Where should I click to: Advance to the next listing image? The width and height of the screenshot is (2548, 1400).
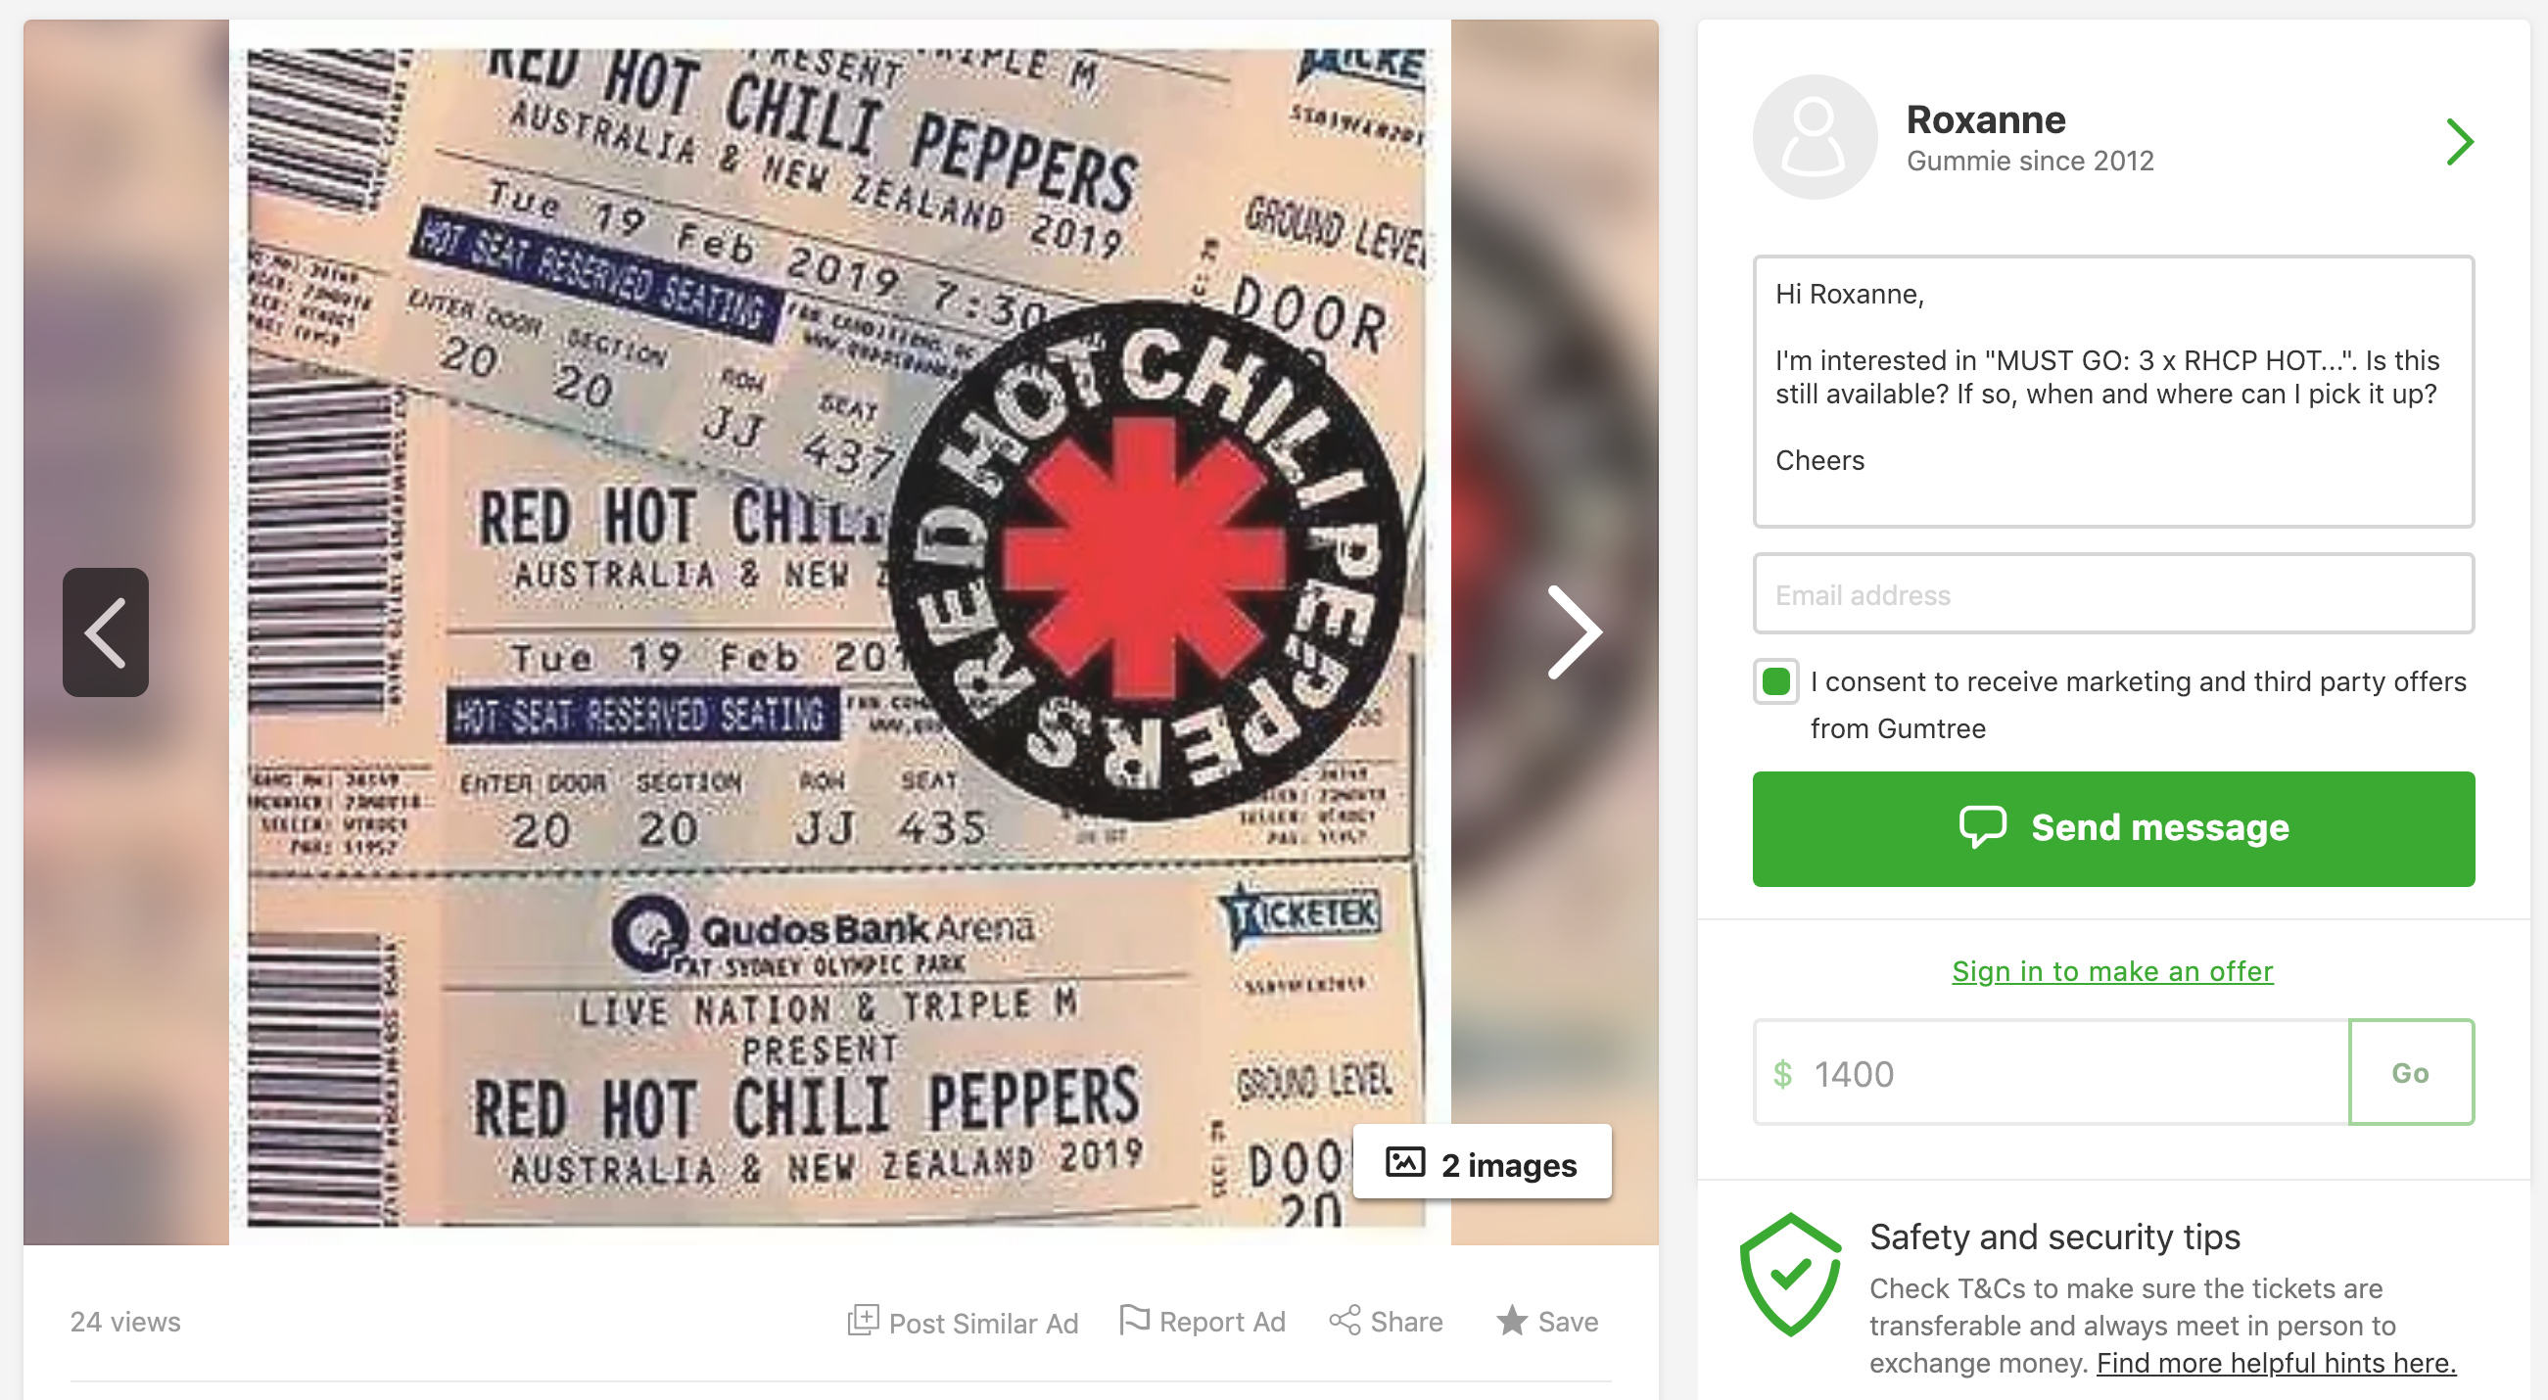[x=1573, y=631]
